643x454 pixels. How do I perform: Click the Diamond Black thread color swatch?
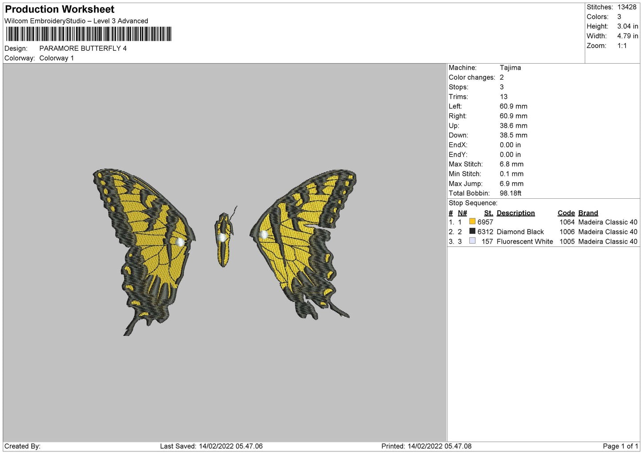pyautogui.click(x=472, y=231)
